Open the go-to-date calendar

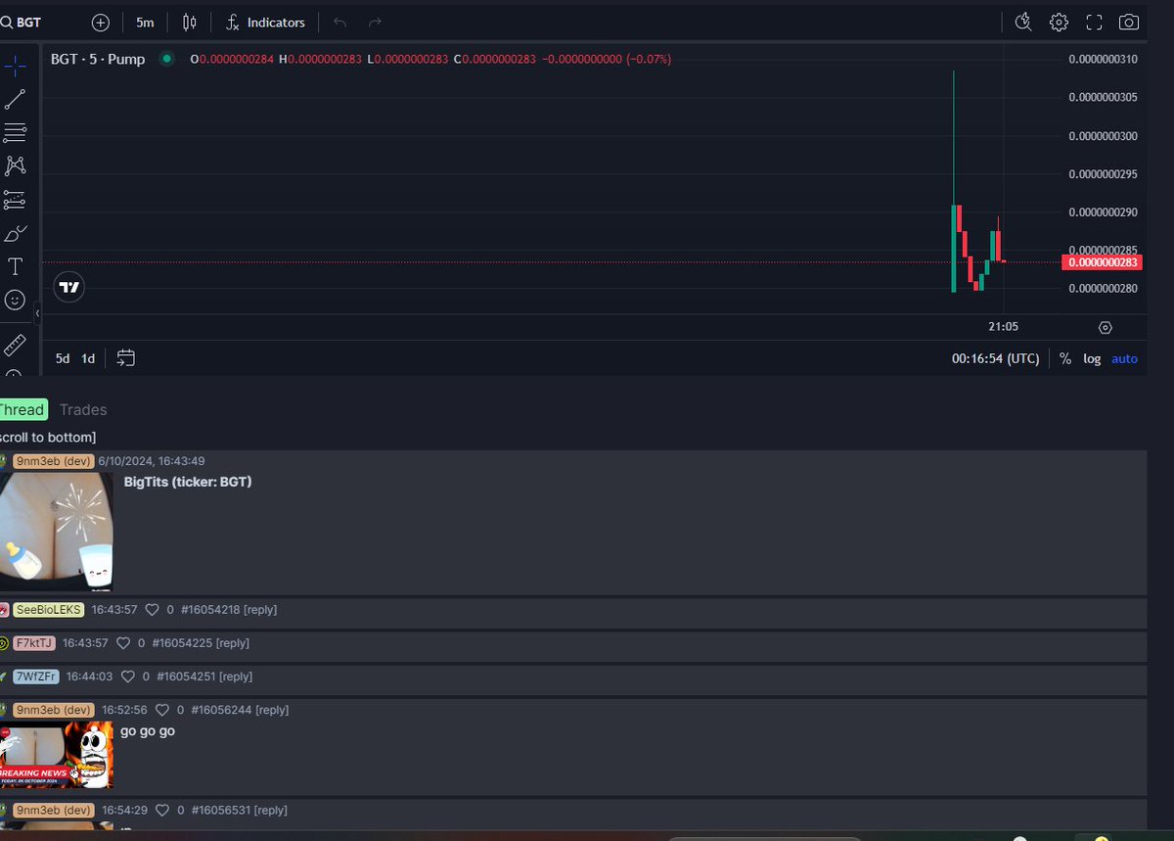125,358
